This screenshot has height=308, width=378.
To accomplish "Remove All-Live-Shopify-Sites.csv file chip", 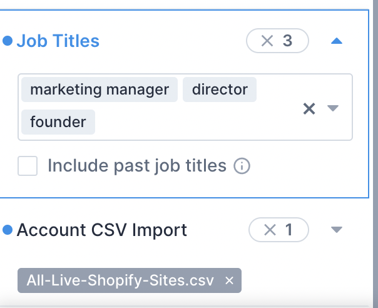I will 229,280.
